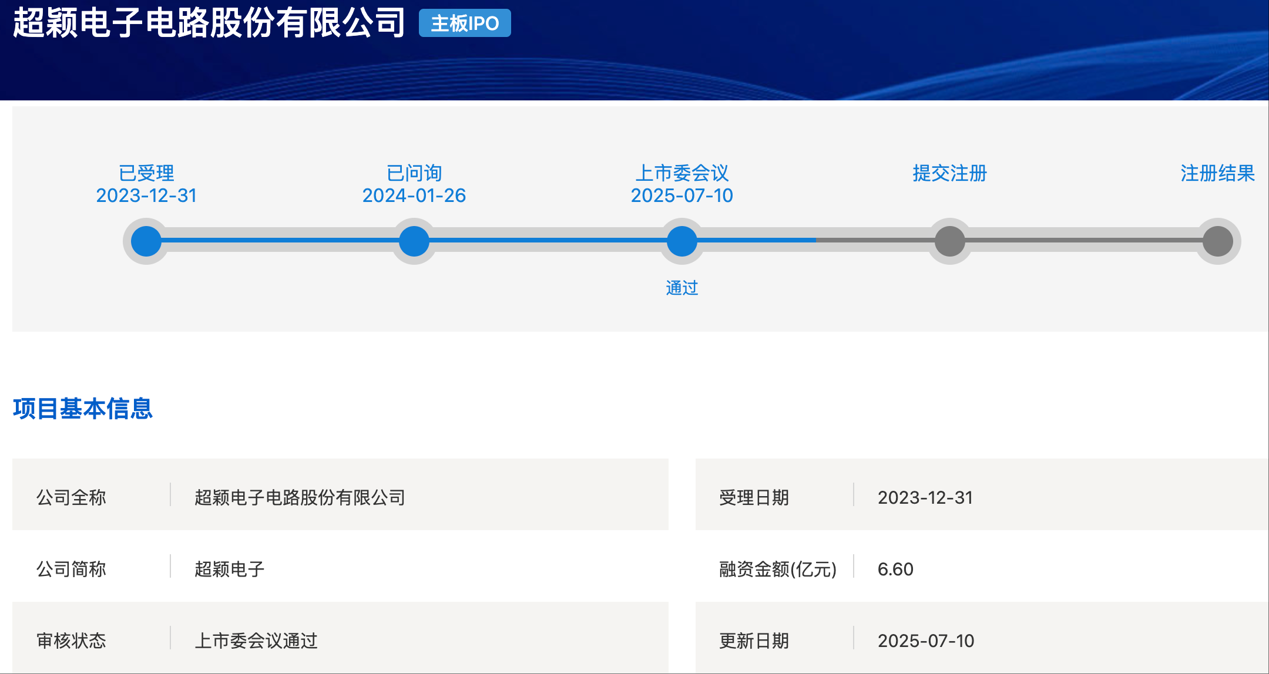Click the 超颖电子 short name value
Screen dimensions: 1269x674
point(229,569)
